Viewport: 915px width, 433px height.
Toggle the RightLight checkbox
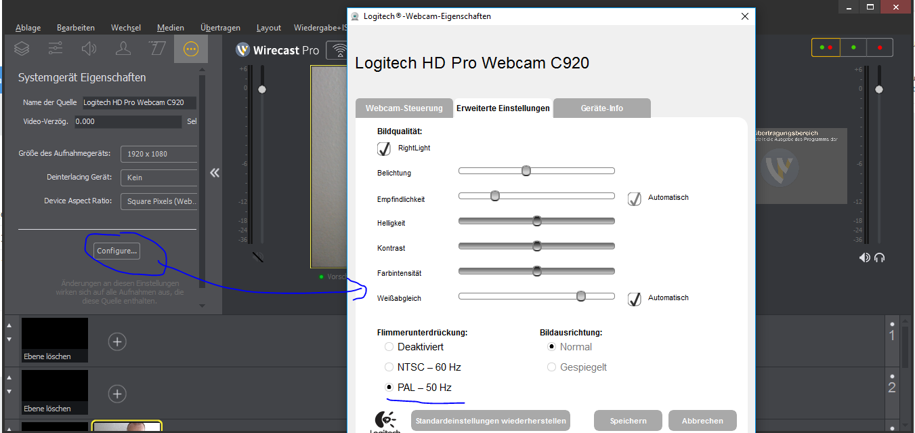coord(384,148)
